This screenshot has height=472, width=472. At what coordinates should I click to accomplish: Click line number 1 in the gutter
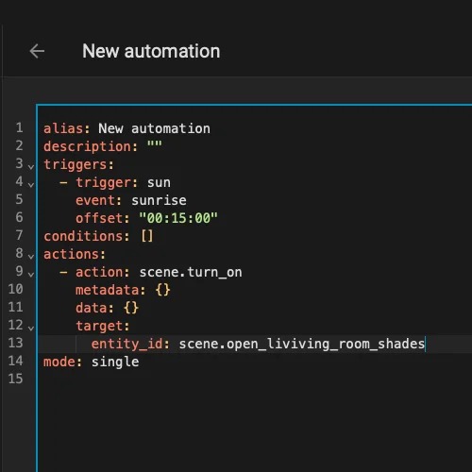point(19,127)
